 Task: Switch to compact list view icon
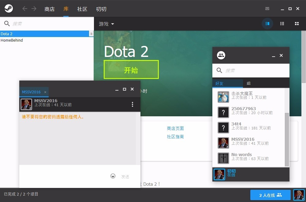point(282,24)
